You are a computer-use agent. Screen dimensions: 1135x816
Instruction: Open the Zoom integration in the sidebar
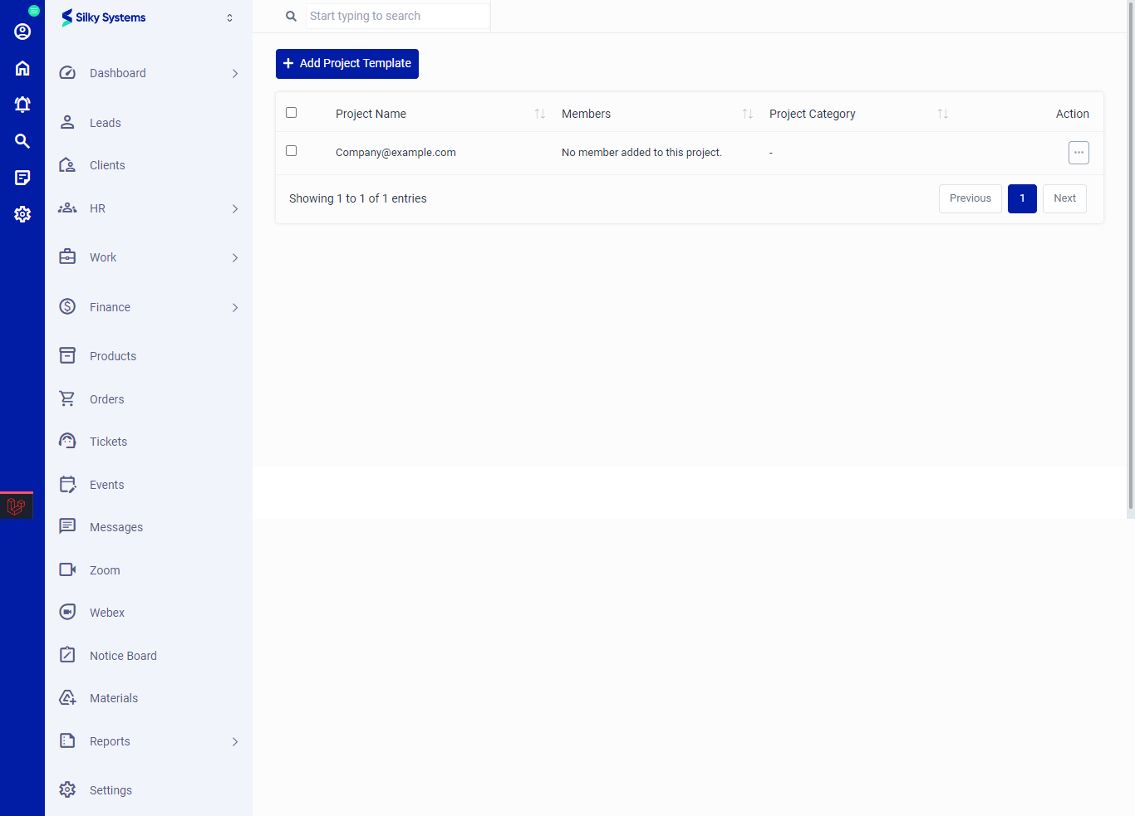click(x=105, y=569)
